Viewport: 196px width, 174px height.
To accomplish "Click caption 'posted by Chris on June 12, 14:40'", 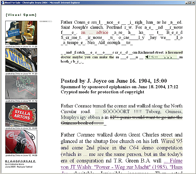I will (21, 128).
